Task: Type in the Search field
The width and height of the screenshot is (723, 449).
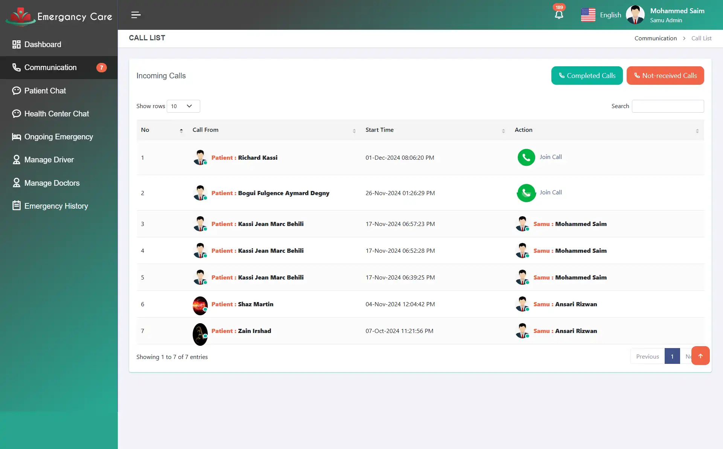Action: pos(668,106)
